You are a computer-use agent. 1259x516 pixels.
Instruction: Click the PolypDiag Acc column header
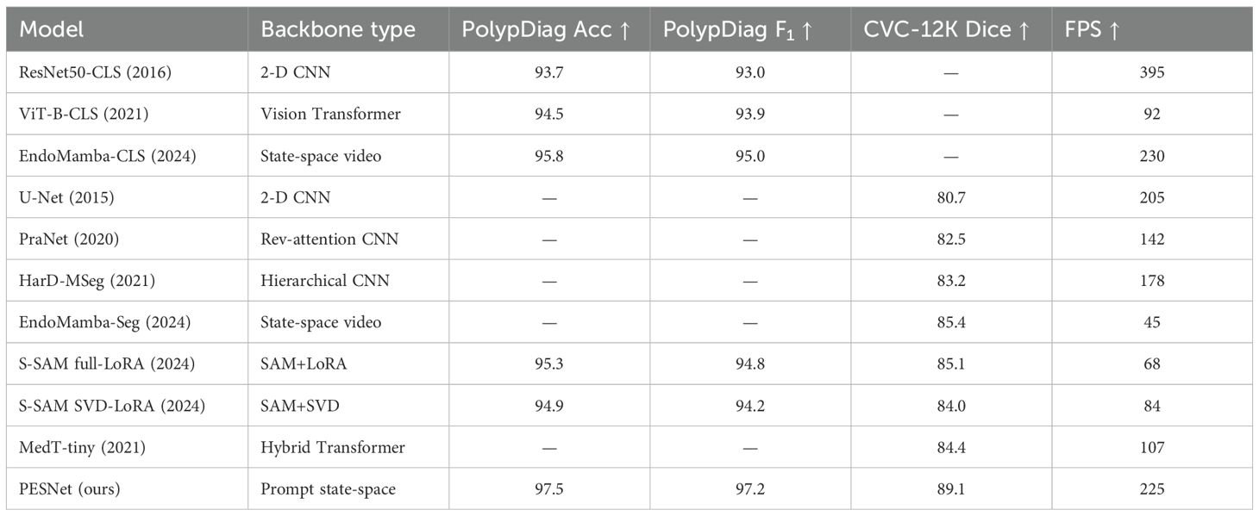click(545, 29)
